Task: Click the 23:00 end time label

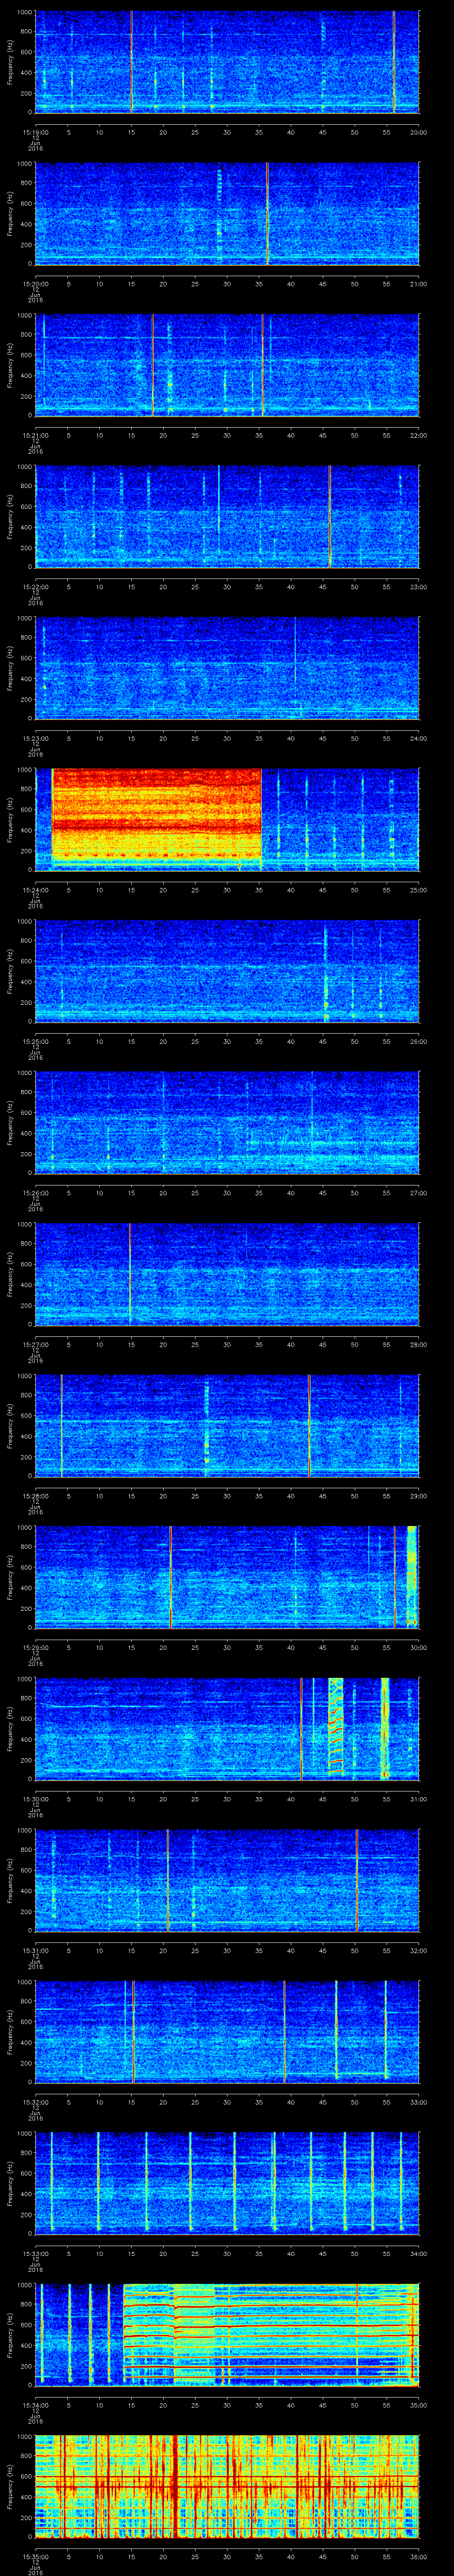Action: click(418, 587)
